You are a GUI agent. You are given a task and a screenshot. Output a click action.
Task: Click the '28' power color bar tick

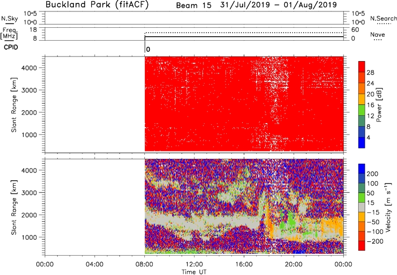370,72
